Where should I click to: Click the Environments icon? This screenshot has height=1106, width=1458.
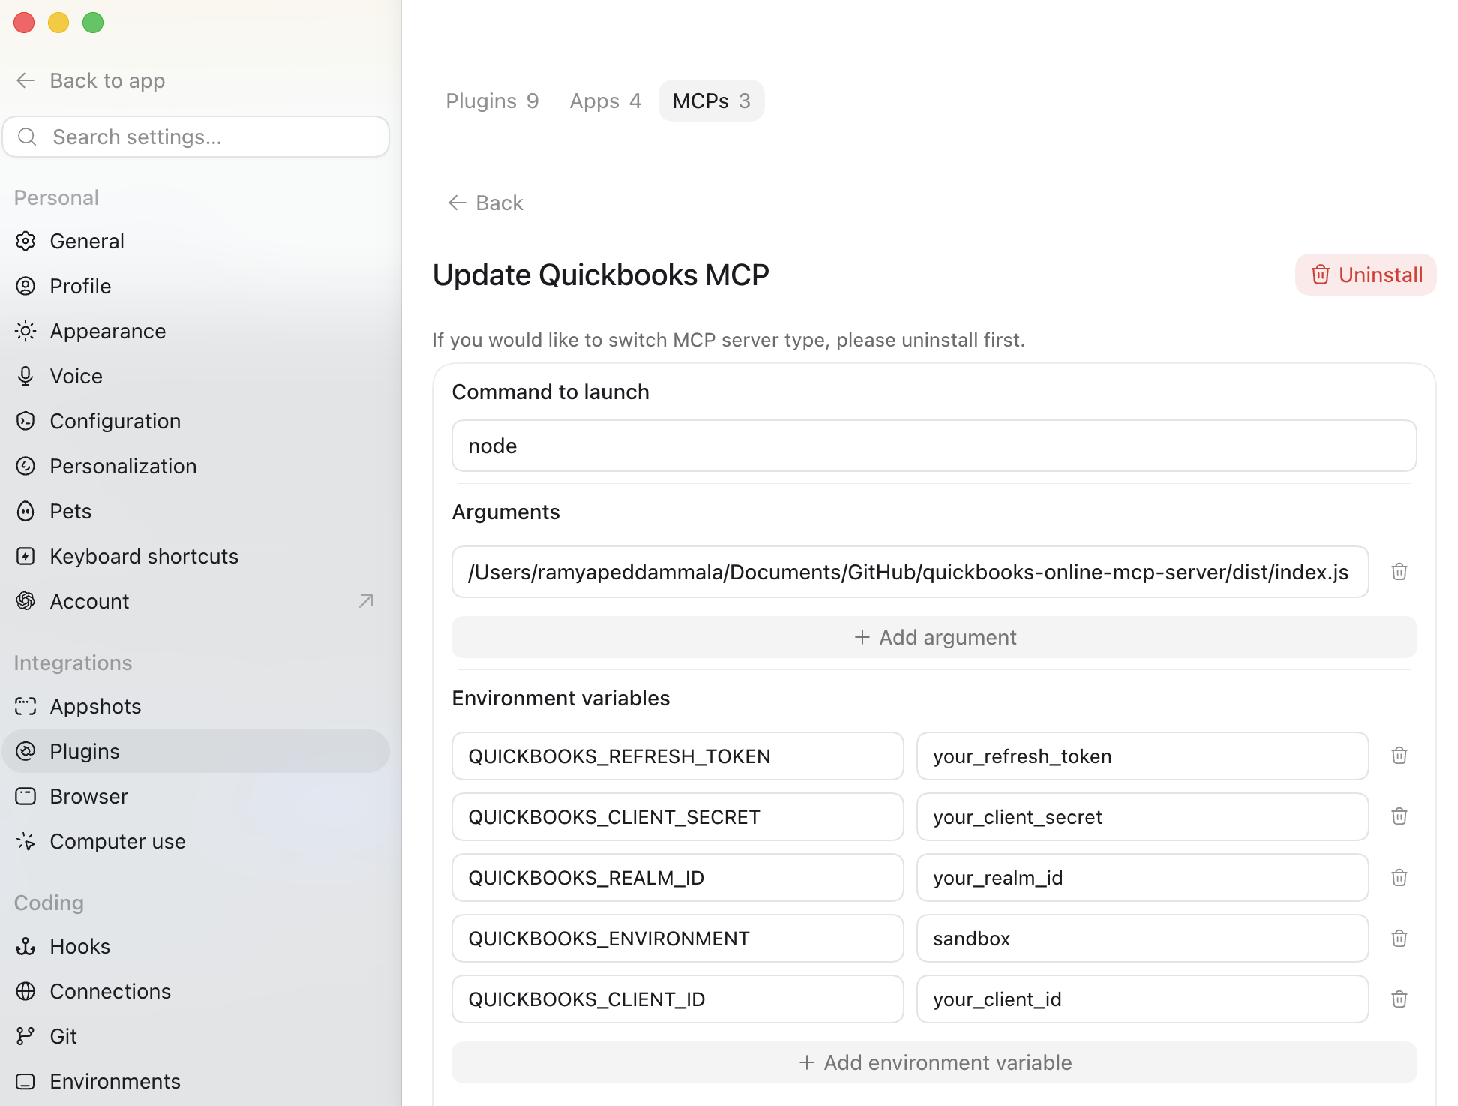pyautogui.click(x=25, y=1081)
